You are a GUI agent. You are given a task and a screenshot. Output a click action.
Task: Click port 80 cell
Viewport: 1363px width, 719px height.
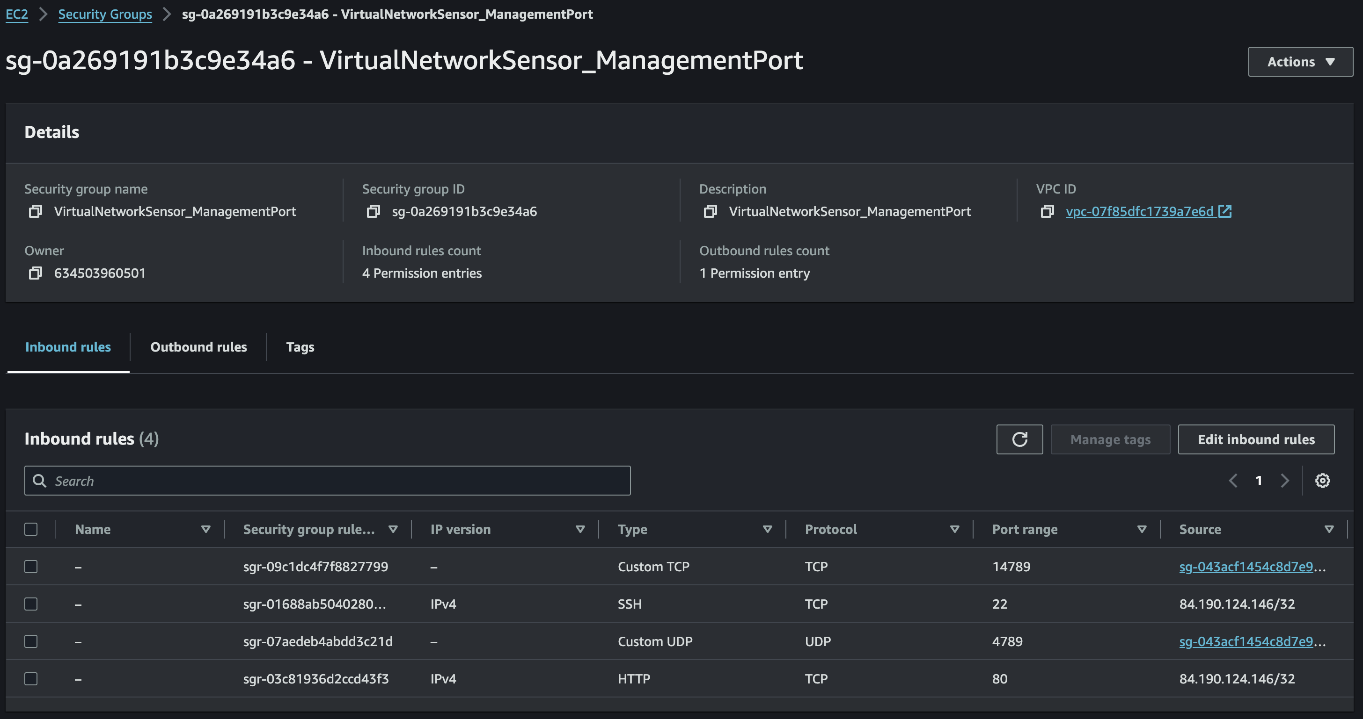tap(999, 678)
